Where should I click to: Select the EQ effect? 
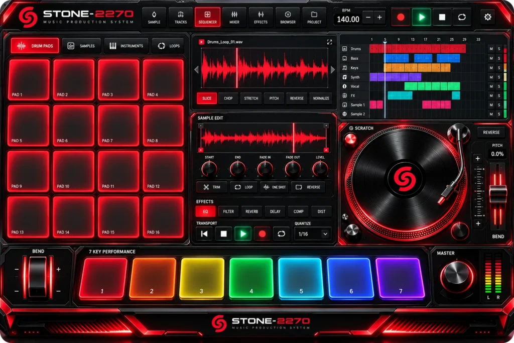pyautogui.click(x=205, y=211)
